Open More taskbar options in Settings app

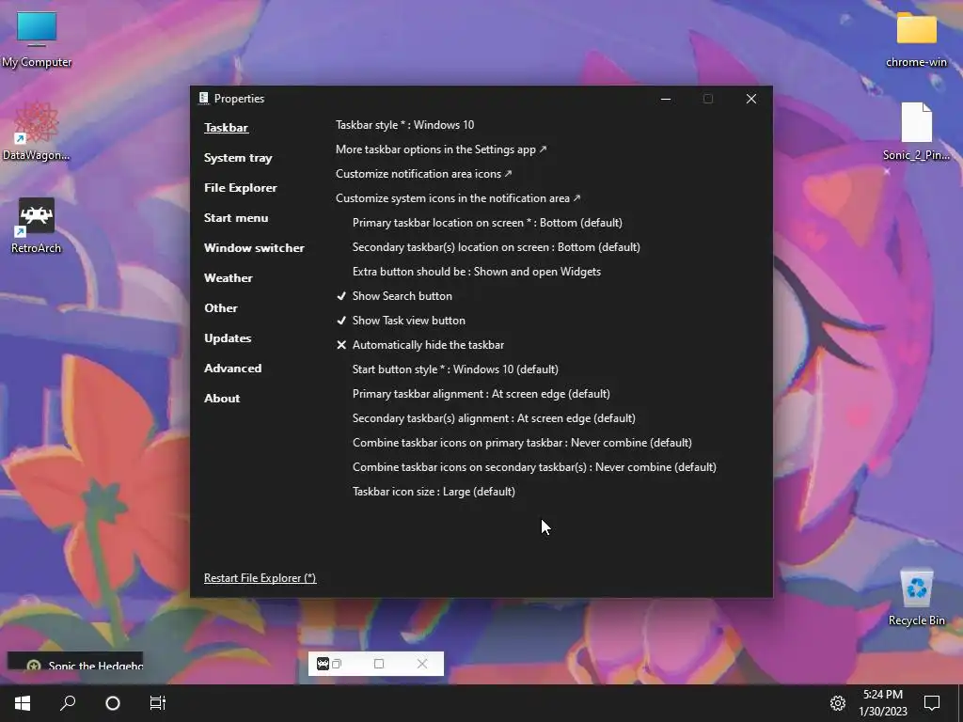click(441, 149)
